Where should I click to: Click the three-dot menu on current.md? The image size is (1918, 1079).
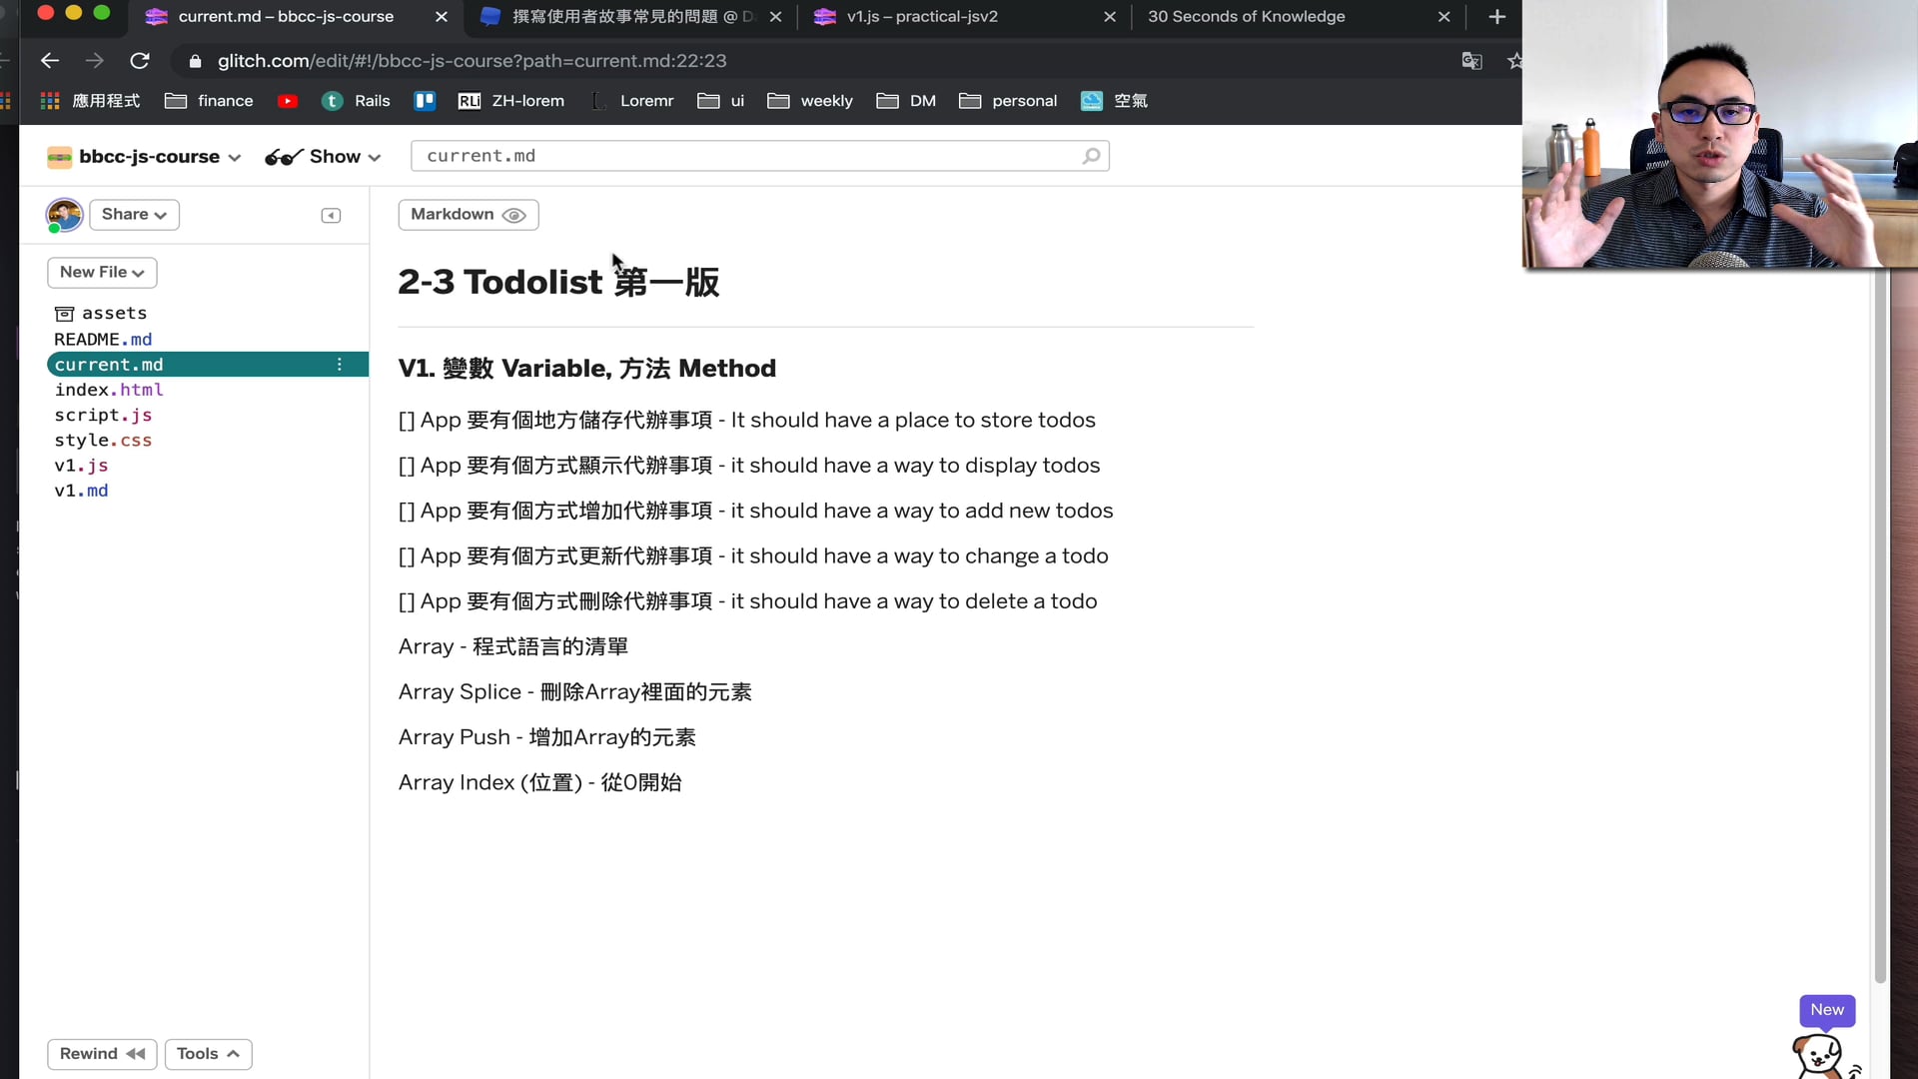[x=340, y=365]
